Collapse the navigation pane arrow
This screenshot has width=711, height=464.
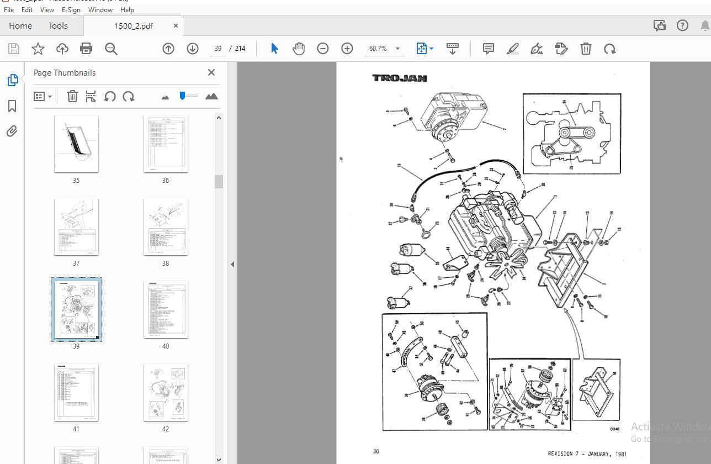pyautogui.click(x=232, y=264)
